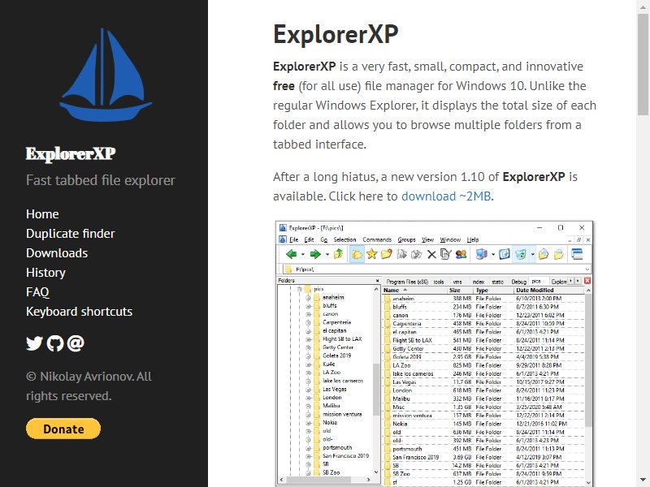
Task: Open the computer icon's dropdown arrow in screenshot
Action: tap(493, 254)
